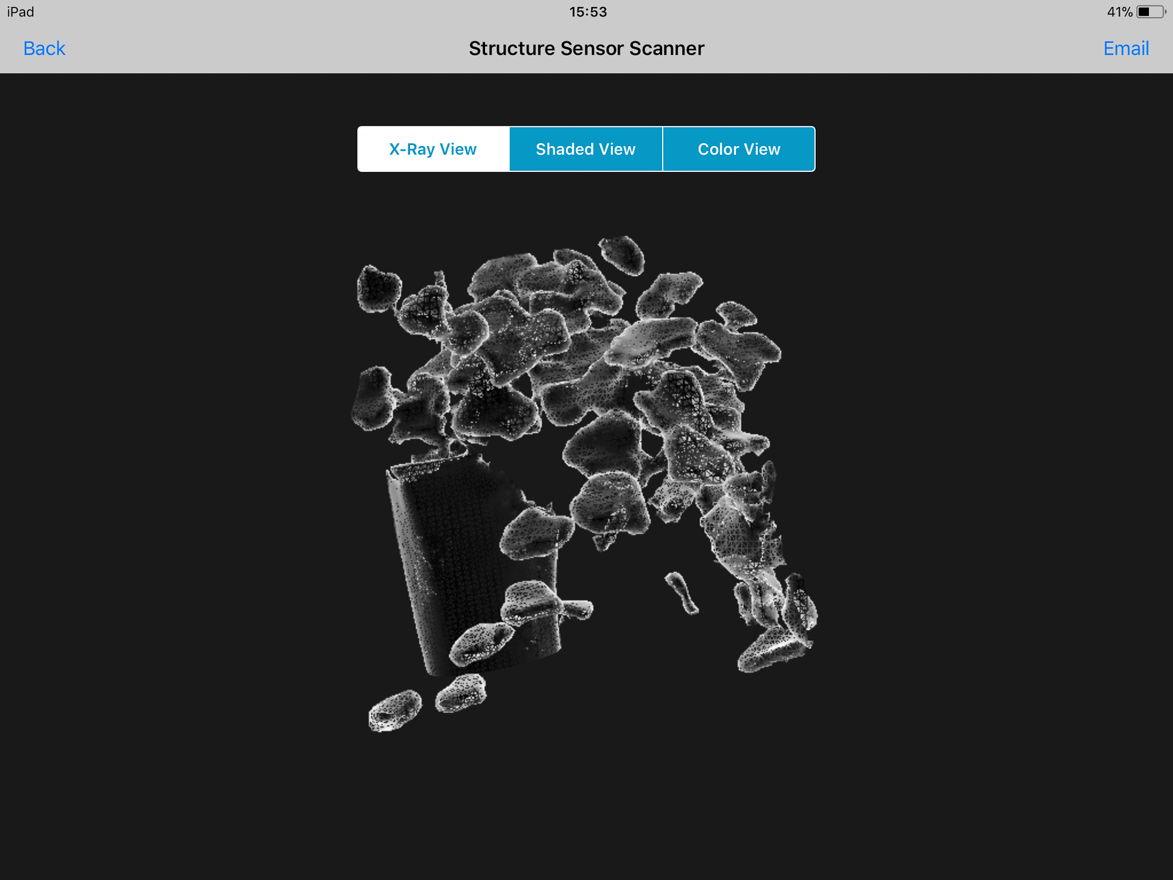Tap the upper-left corner blob of the mesh

coord(379,289)
